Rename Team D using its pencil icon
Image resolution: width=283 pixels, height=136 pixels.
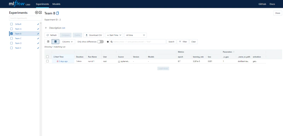38,43
